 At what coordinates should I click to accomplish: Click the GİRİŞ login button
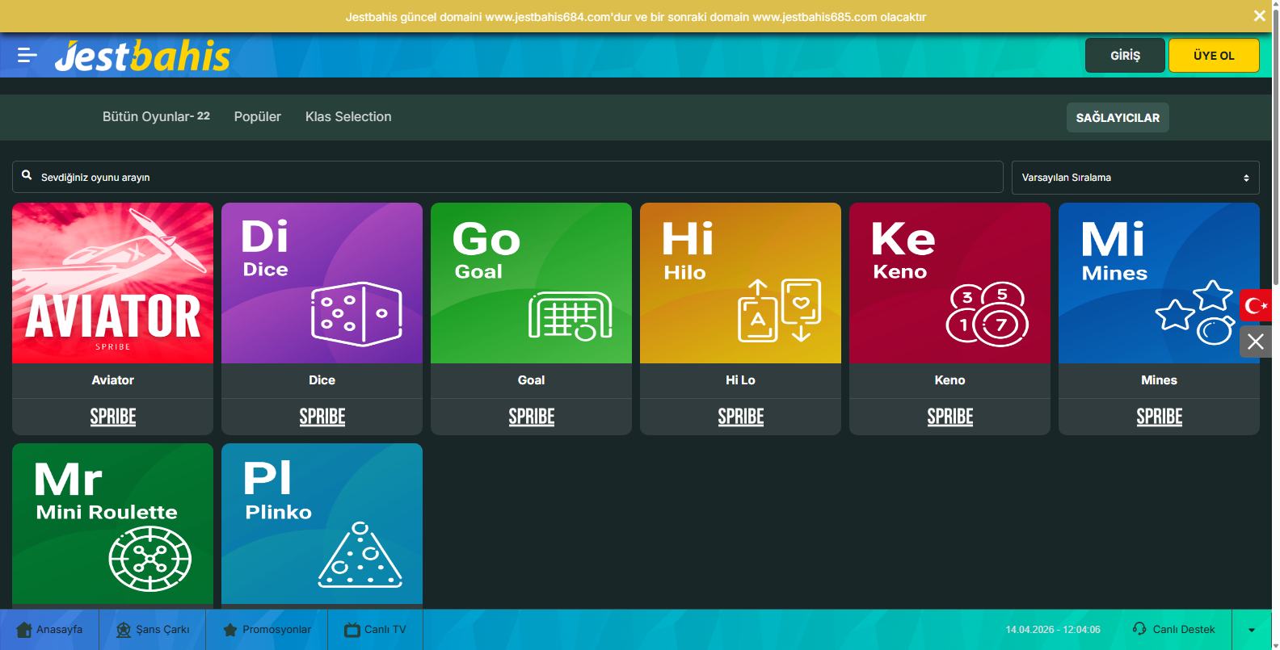pos(1125,56)
